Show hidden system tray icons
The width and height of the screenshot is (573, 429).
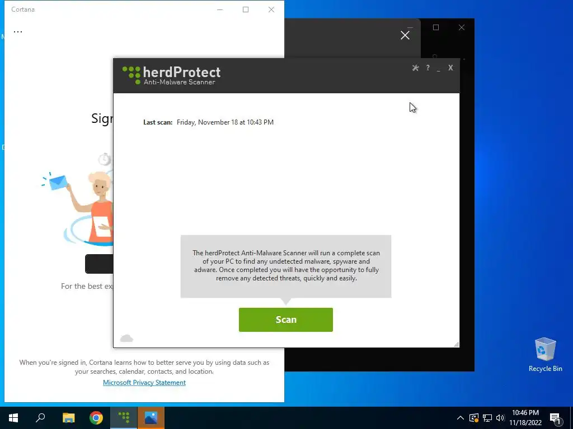[x=461, y=418]
